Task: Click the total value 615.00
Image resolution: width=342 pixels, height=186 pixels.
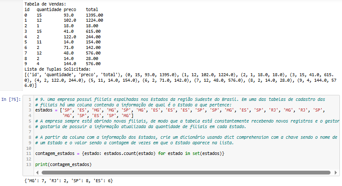Action: tap(93, 31)
